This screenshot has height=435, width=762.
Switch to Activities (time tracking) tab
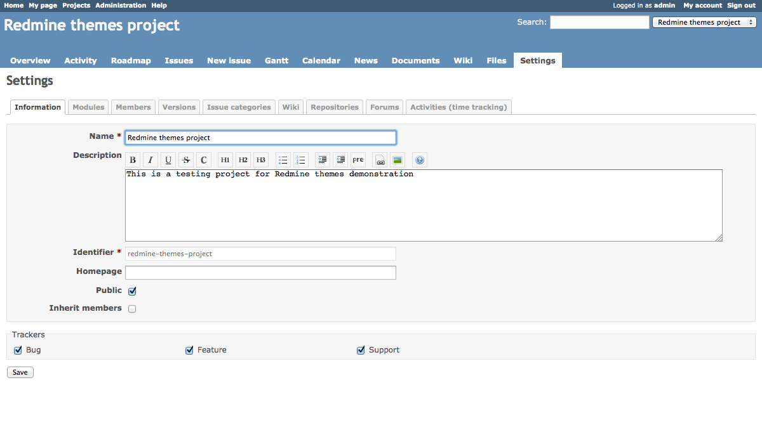pyautogui.click(x=458, y=107)
